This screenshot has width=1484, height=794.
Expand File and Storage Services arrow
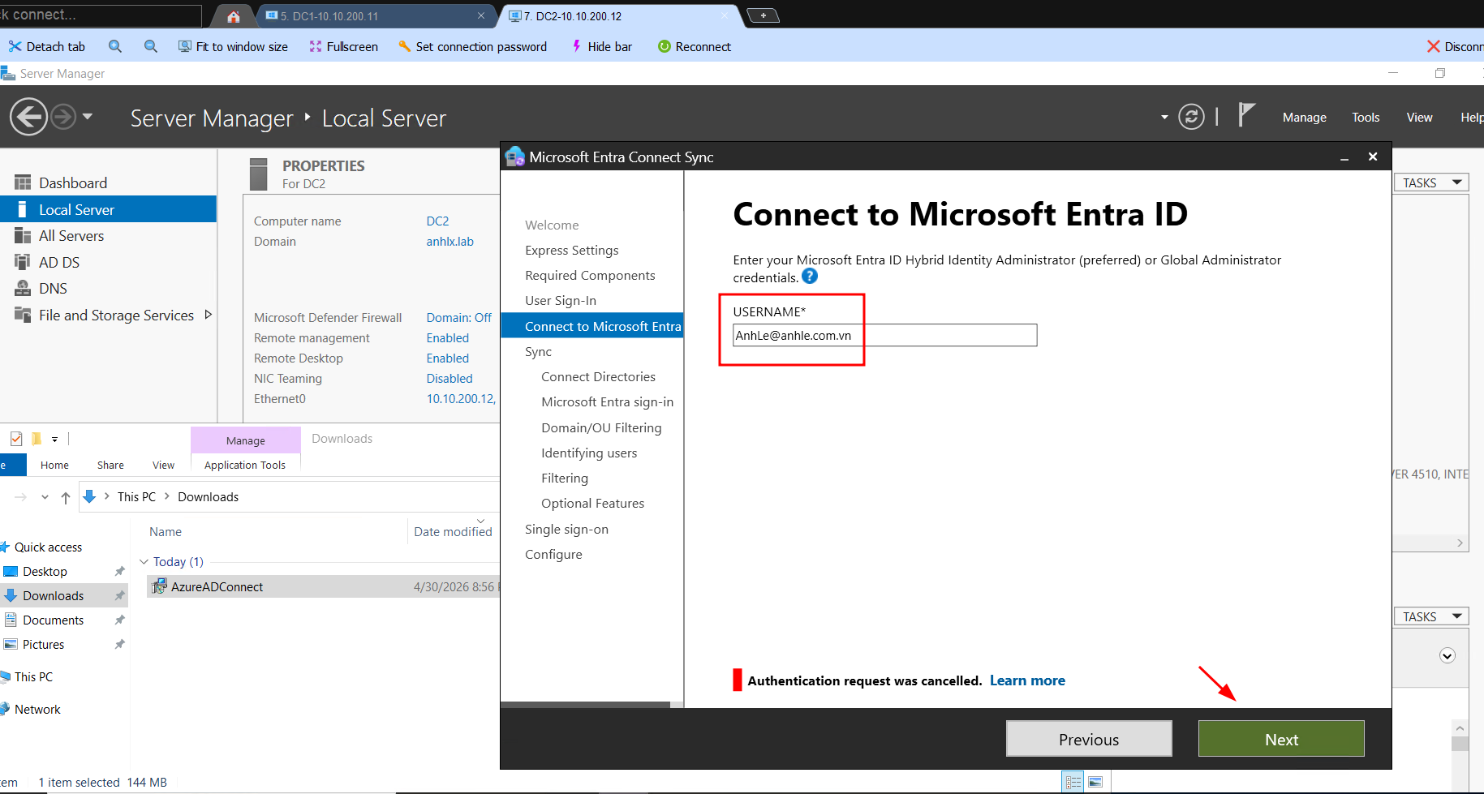point(208,315)
